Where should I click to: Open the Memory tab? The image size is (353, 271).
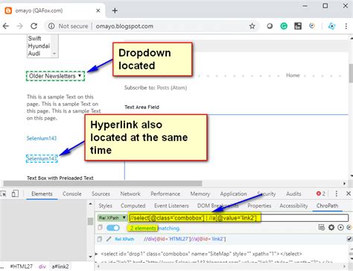[200, 193]
